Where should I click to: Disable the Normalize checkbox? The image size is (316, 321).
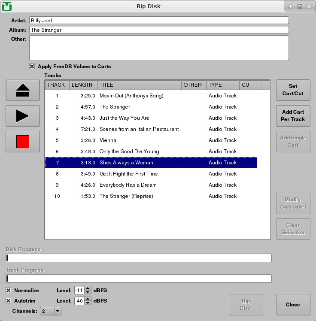(9, 291)
